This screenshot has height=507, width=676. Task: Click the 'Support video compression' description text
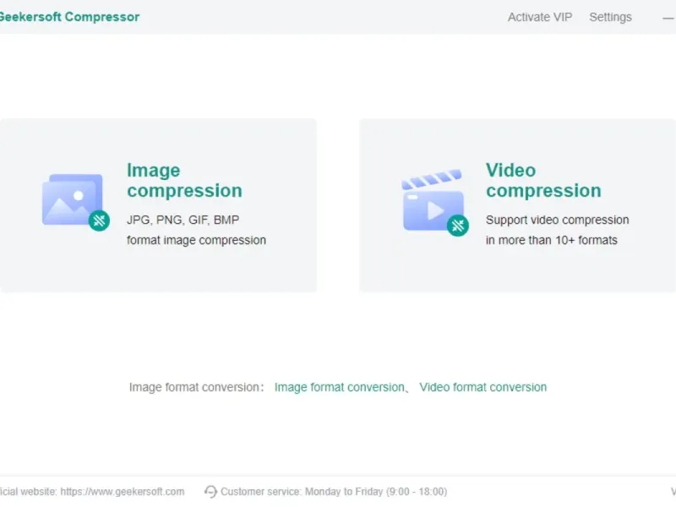click(557, 220)
